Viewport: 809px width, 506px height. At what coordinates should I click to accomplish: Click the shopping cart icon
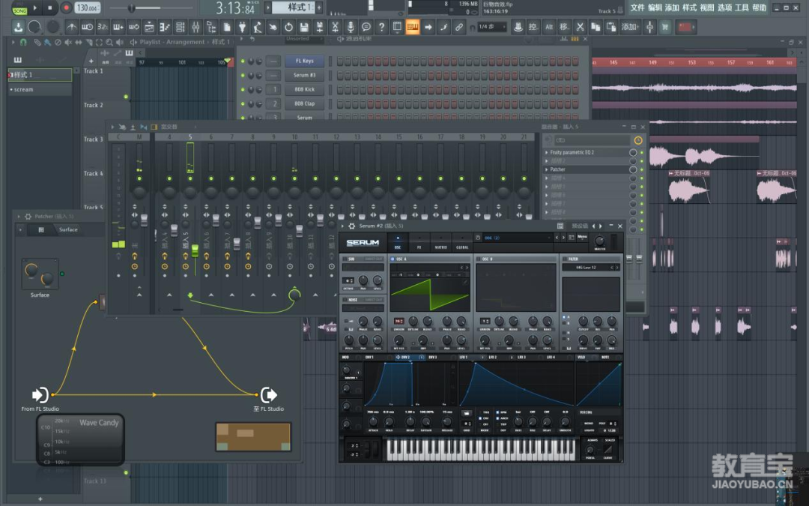[x=665, y=27]
